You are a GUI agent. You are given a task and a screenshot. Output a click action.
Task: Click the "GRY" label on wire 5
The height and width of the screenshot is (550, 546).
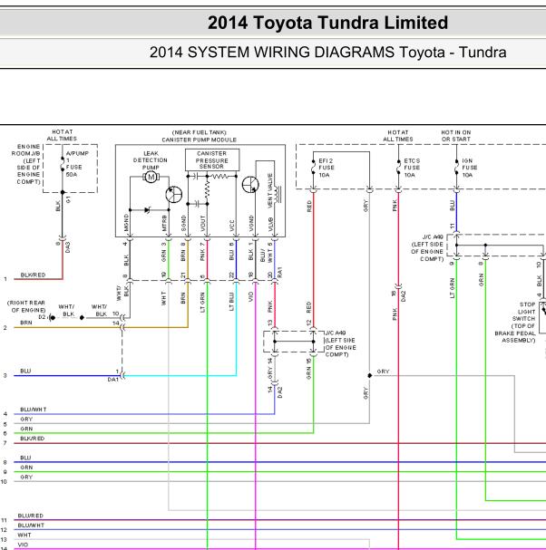click(26, 420)
